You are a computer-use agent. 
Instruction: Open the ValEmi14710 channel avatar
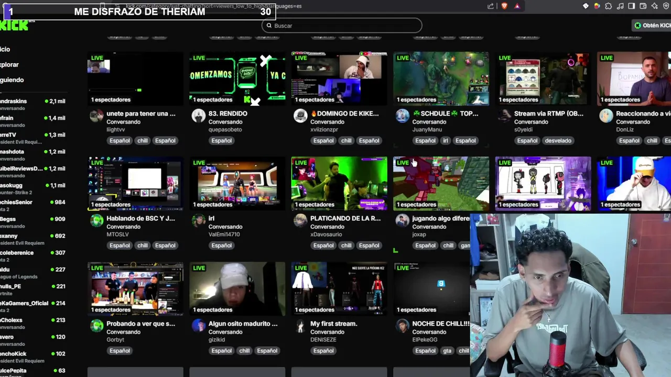[199, 220]
